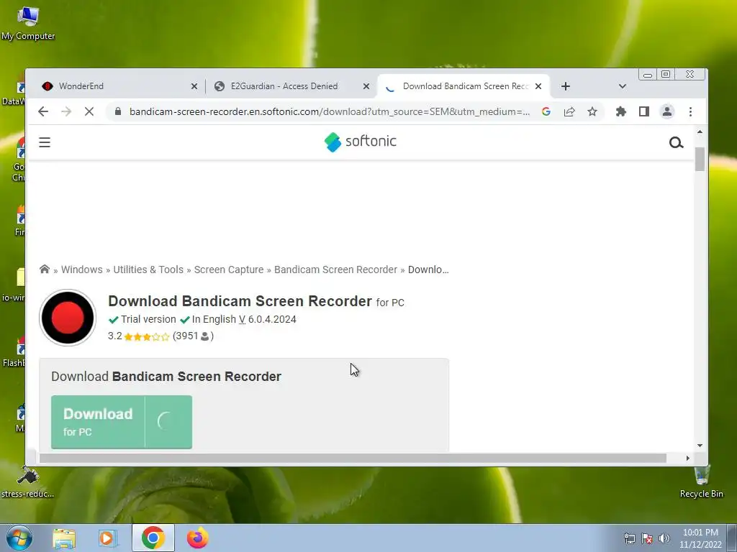Click the Google icon in address bar

click(x=546, y=111)
